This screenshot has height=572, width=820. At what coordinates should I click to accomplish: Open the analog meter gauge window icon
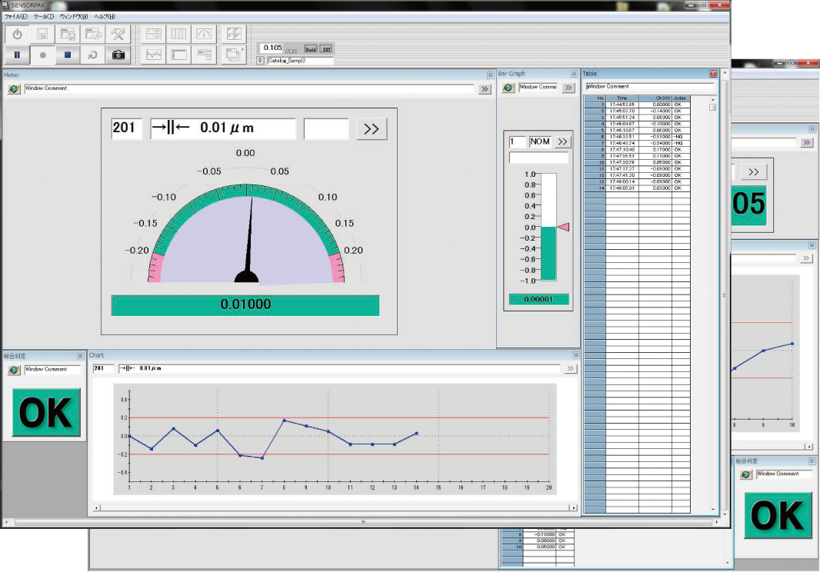[204, 35]
